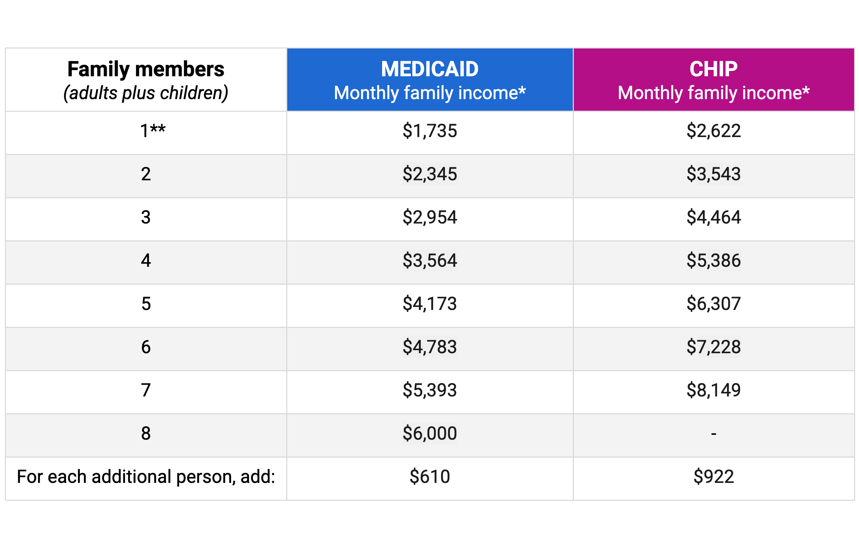Image resolution: width=859 pixels, height=556 pixels.
Task: Click the Family members header cell
Action: click(146, 79)
